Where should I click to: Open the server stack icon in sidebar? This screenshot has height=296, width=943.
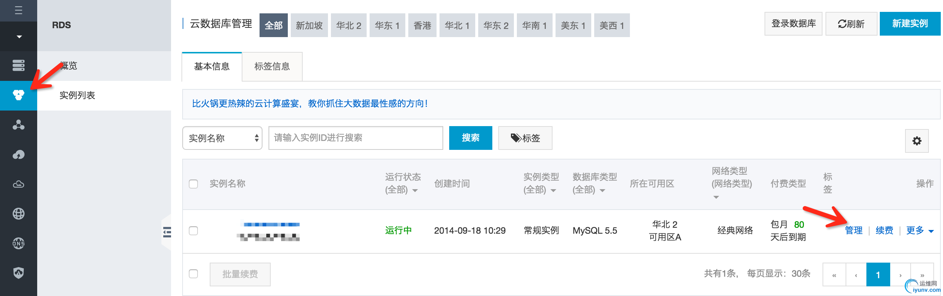click(19, 65)
